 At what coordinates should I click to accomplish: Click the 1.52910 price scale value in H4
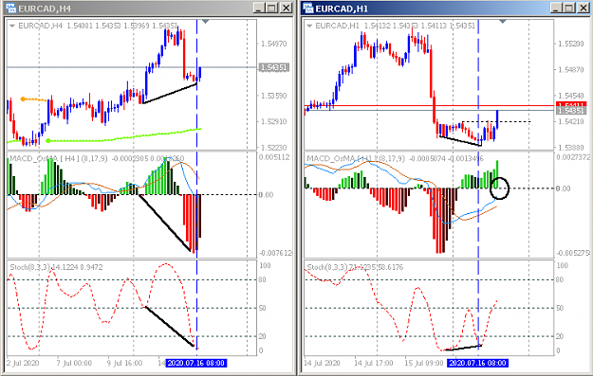(274, 122)
